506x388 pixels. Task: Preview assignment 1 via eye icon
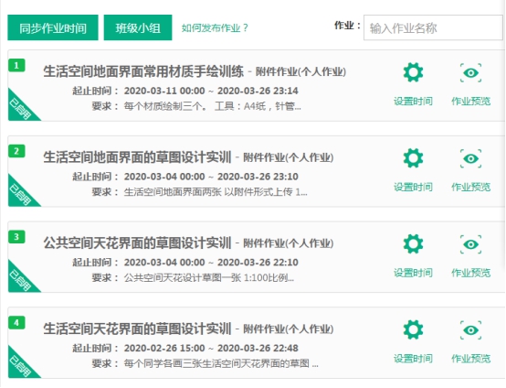[x=470, y=73]
